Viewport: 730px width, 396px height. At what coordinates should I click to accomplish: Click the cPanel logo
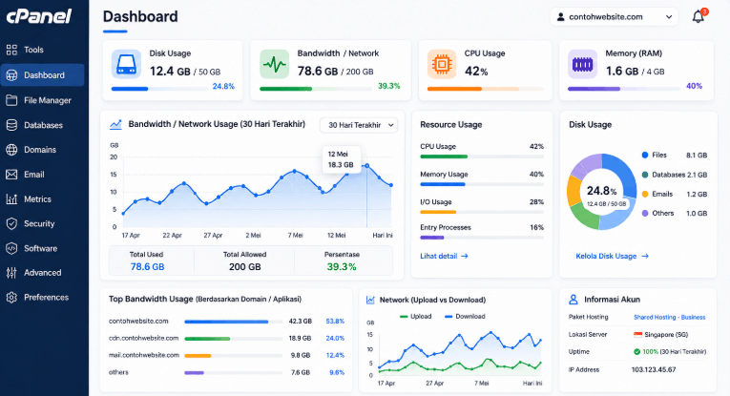(39, 16)
